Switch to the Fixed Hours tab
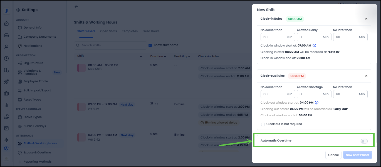 pos(151,31)
